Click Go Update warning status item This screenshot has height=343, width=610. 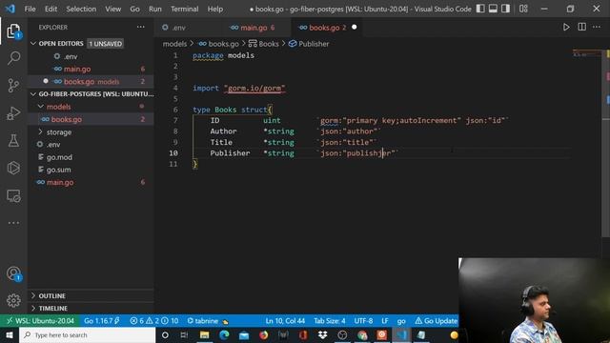click(x=436, y=321)
